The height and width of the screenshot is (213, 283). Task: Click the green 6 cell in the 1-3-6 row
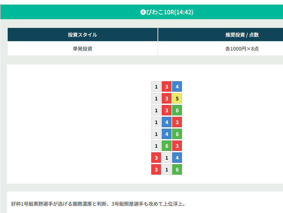(x=177, y=110)
